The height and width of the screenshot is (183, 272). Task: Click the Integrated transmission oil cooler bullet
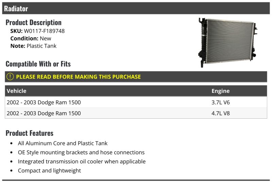coord(82,161)
